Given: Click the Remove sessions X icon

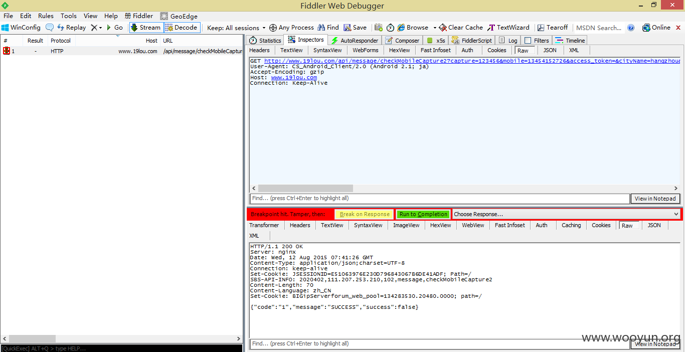Looking at the screenshot, I should [94, 28].
